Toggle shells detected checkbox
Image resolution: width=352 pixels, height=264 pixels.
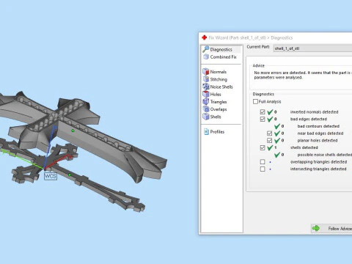tap(263, 147)
